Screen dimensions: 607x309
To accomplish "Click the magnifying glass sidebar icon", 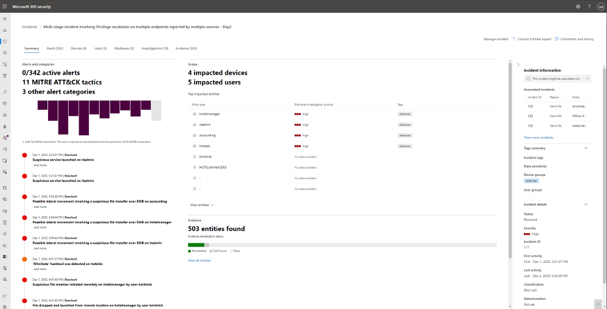I will click(x=5, y=92).
